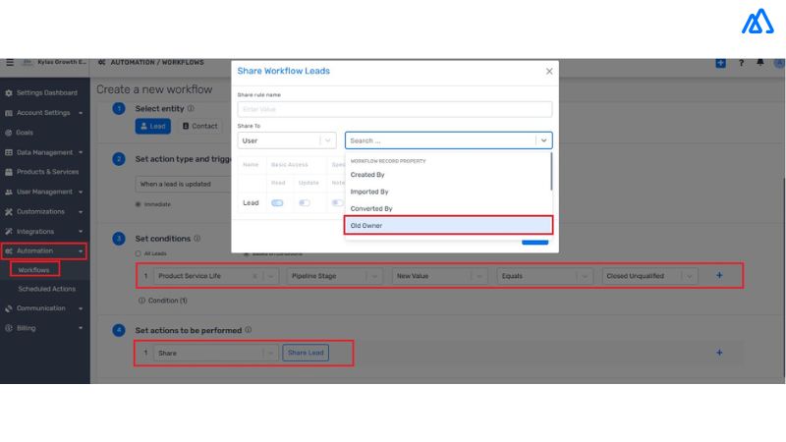Image resolution: width=786 pixels, height=442 pixels.
Task: Click the Settings Dashboard gear icon
Action: (x=9, y=93)
